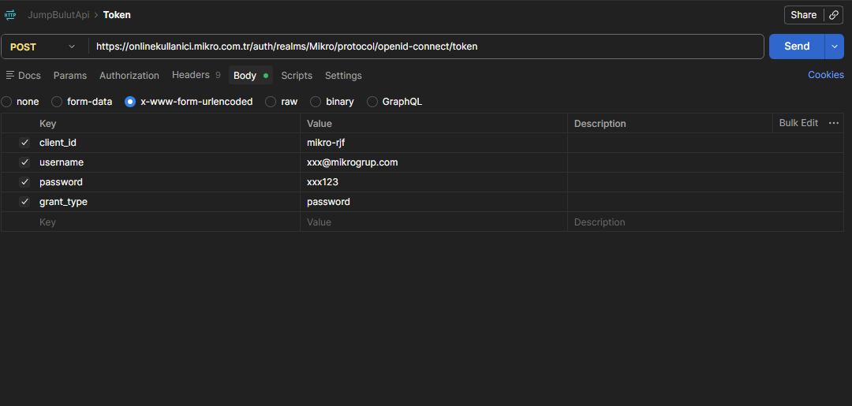The width and height of the screenshot is (852, 406).
Task: Copy request link via the chain icon
Action: click(834, 15)
